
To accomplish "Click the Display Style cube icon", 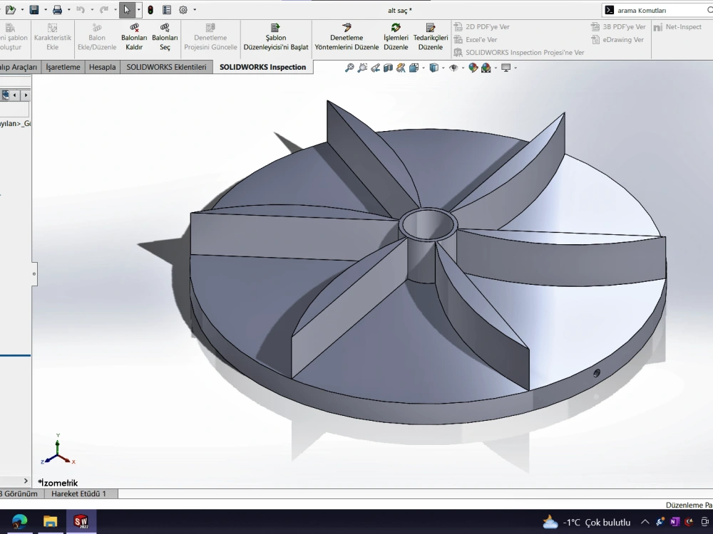I will point(434,68).
